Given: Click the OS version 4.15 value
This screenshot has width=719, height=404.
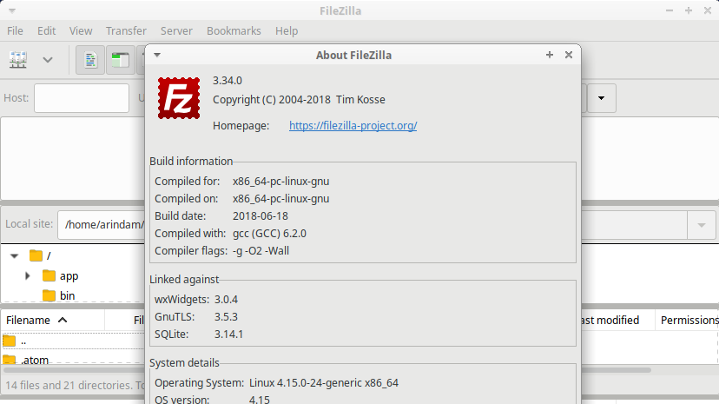Looking at the screenshot, I should point(260,400).
